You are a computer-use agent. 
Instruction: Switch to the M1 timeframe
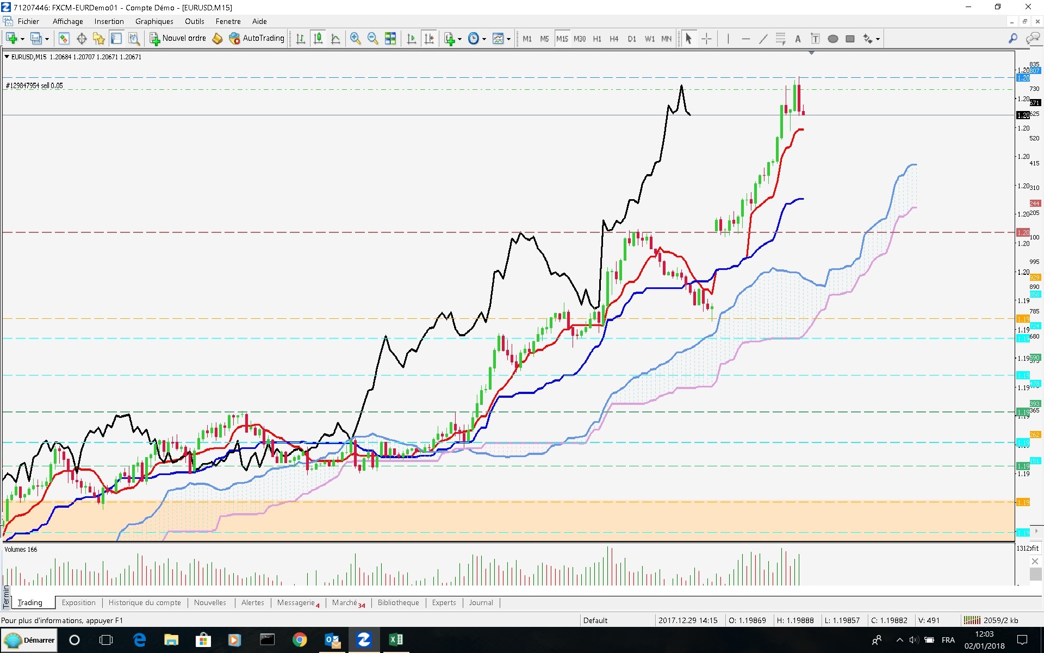(527, 39)
